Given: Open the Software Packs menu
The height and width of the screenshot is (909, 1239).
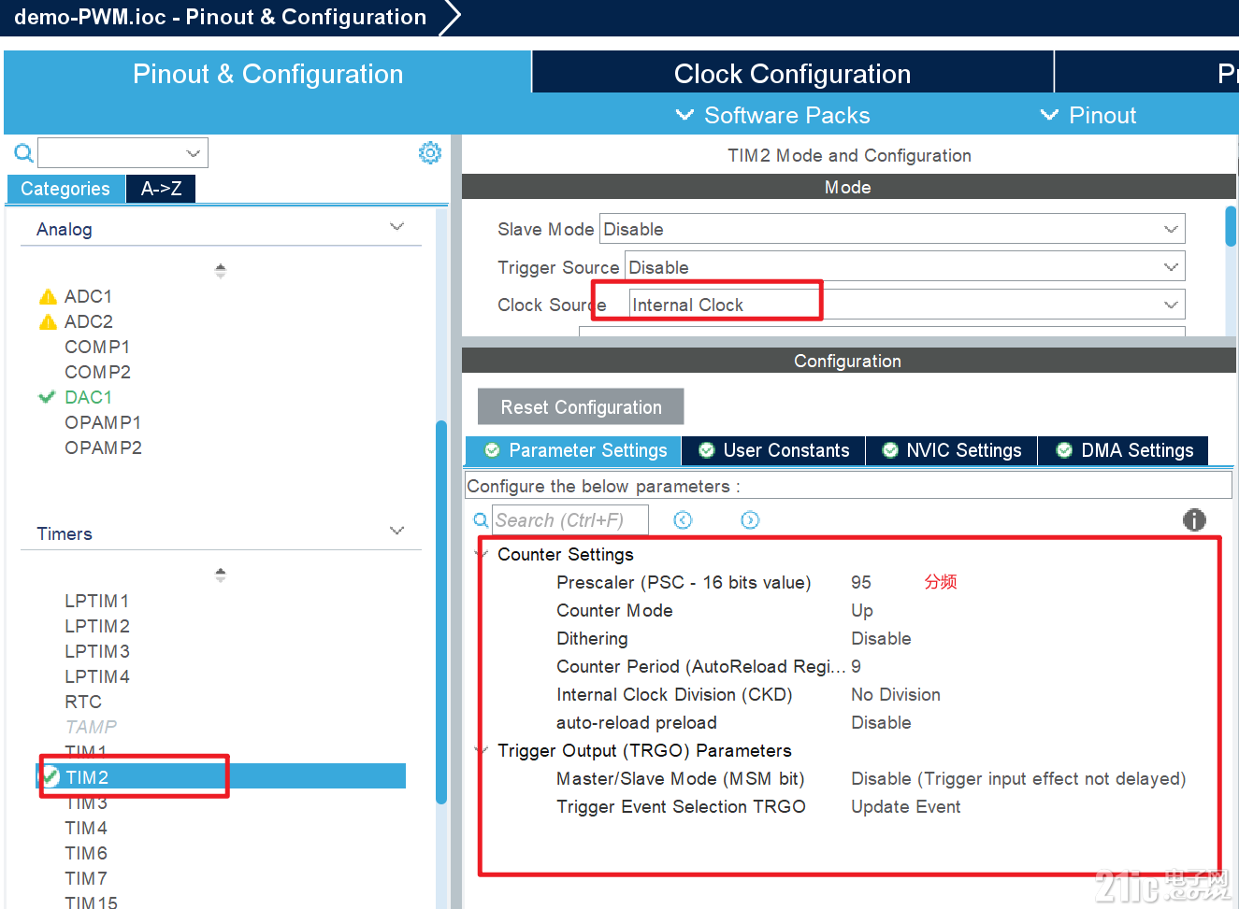Looking at the screenshot, I should (x=773, y=115).
